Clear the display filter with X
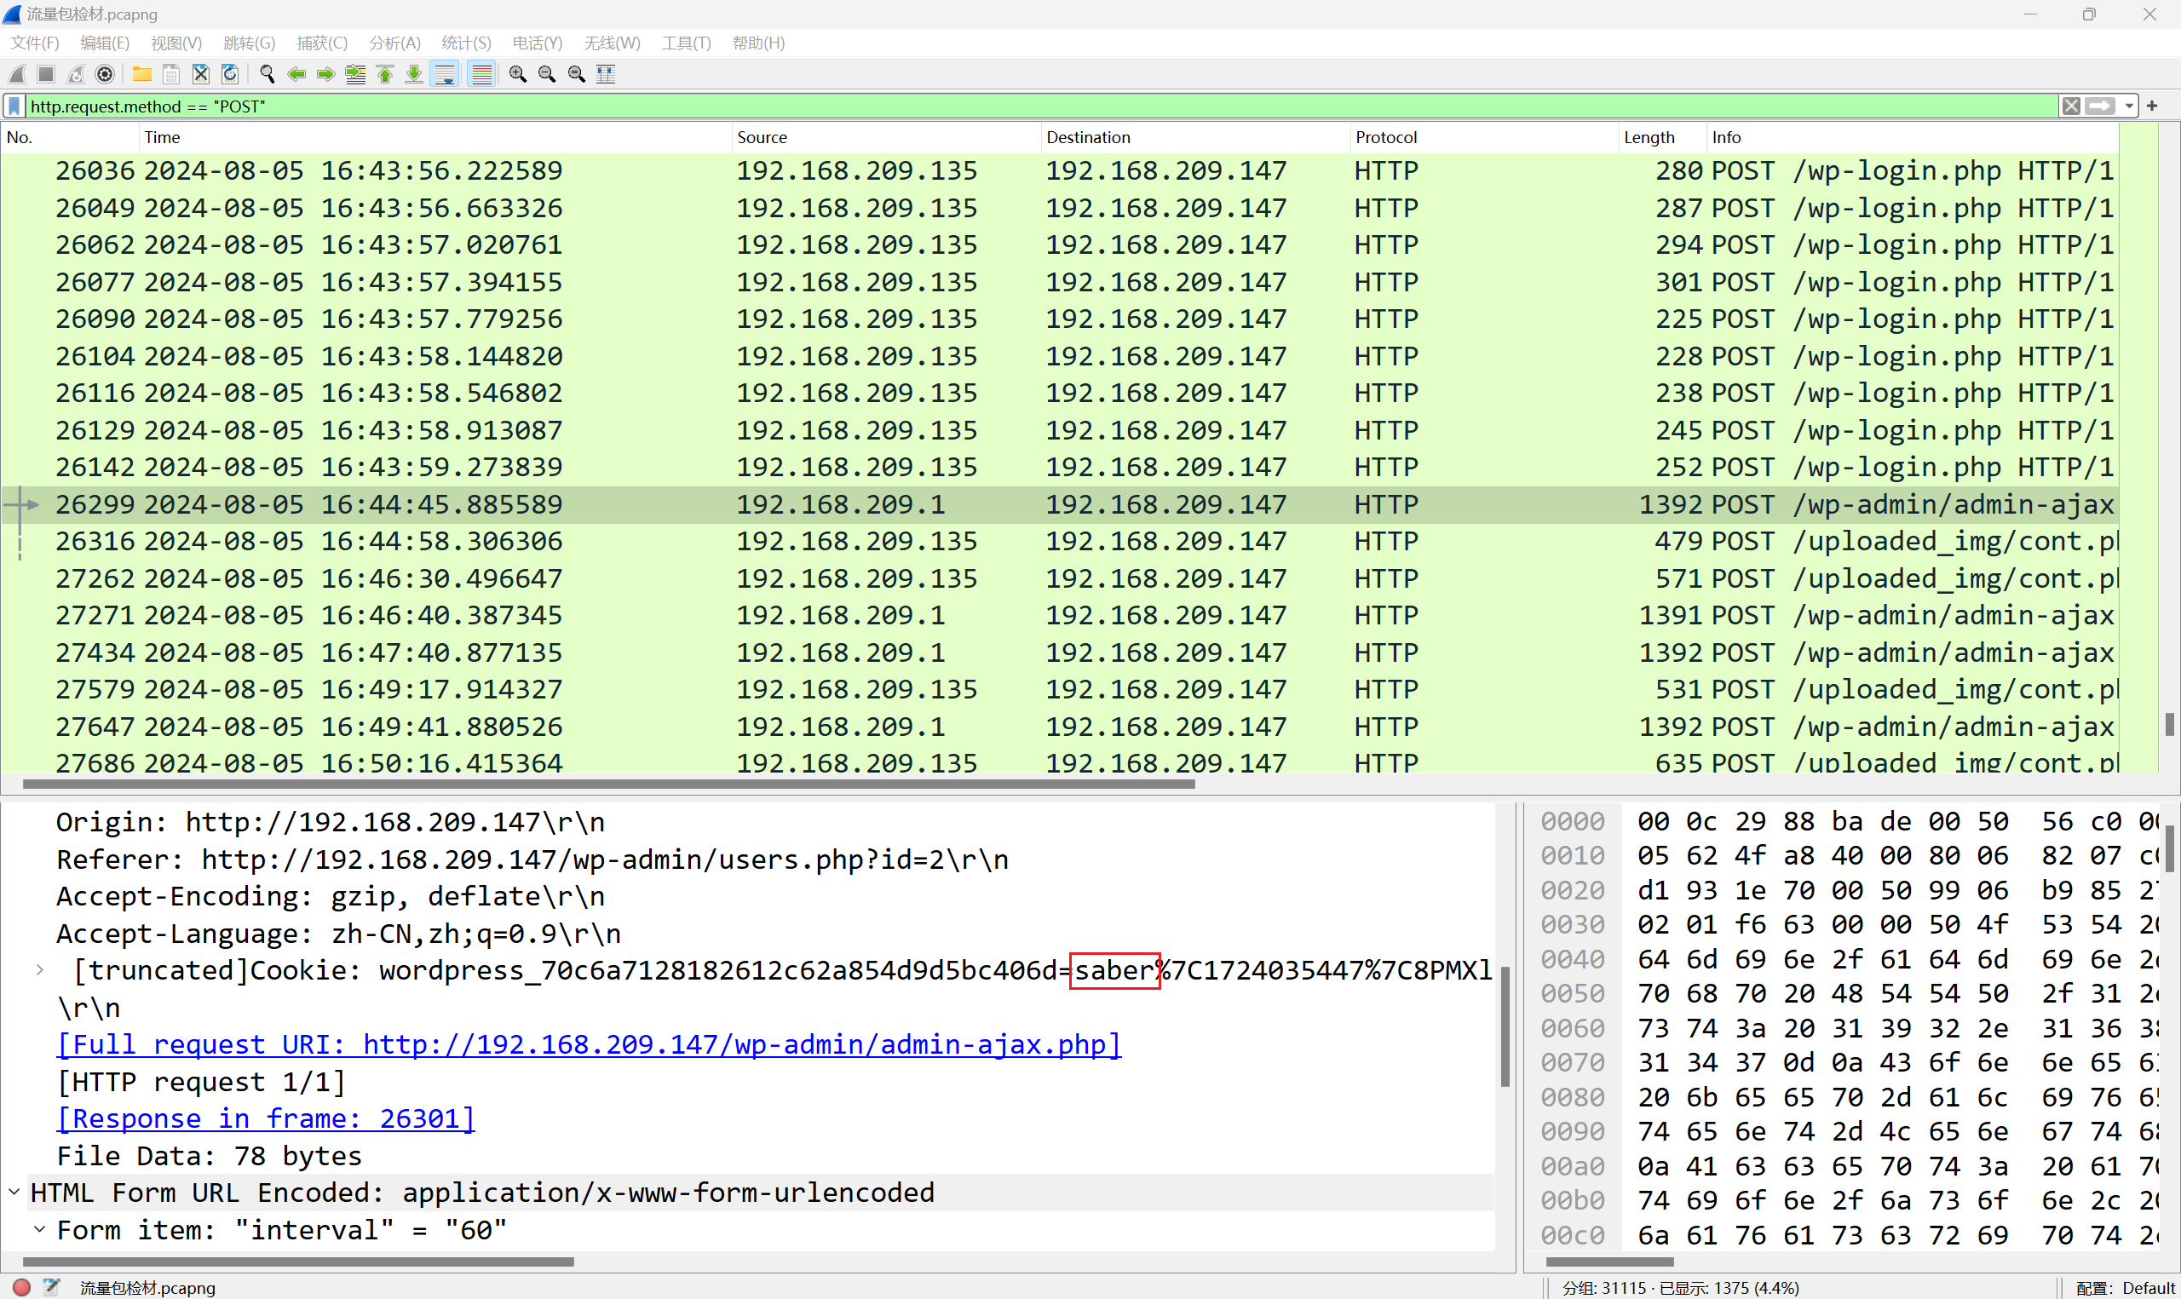 pos(2071,106)
